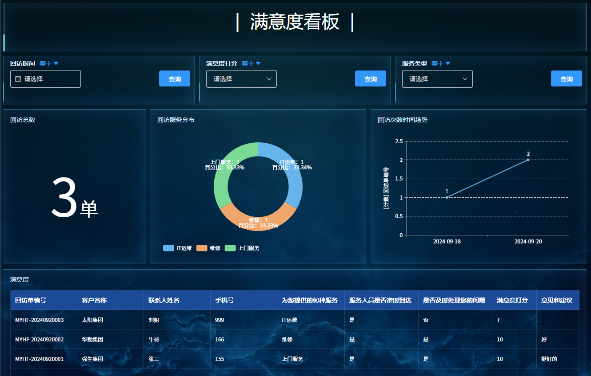Toggle the IT运维 legend item

(177, 248)
